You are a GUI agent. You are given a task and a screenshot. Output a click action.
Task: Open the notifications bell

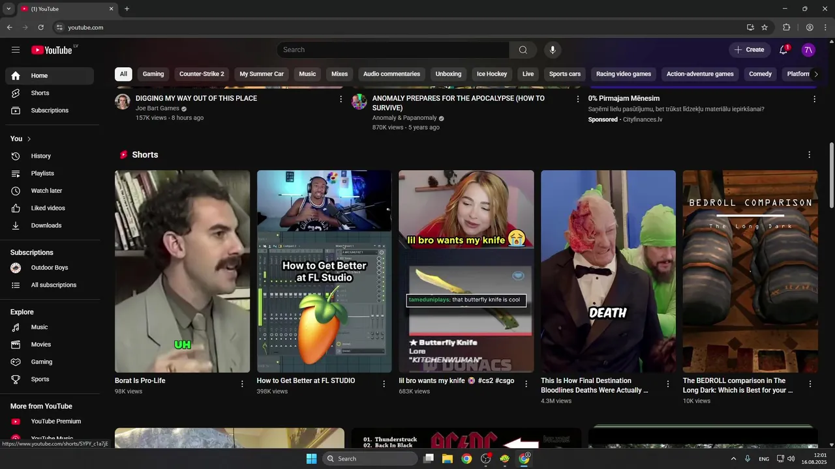coord(783,50)
